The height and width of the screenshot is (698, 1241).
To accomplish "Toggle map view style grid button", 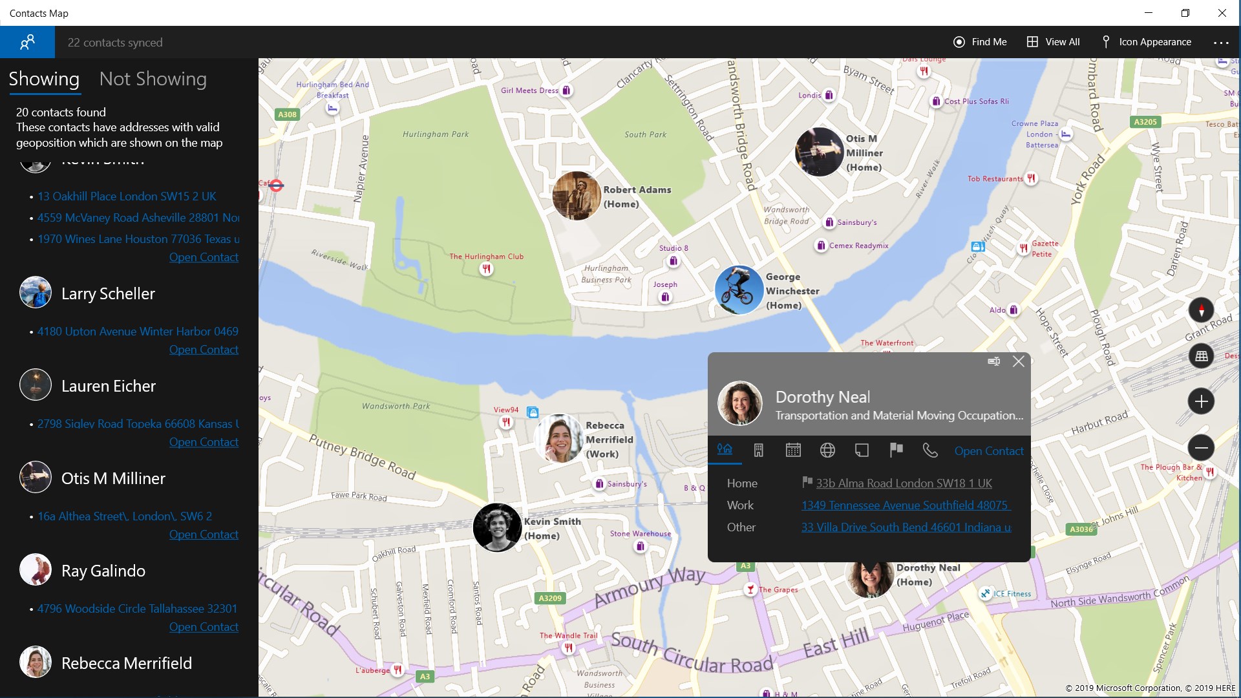I will 1201,356.
